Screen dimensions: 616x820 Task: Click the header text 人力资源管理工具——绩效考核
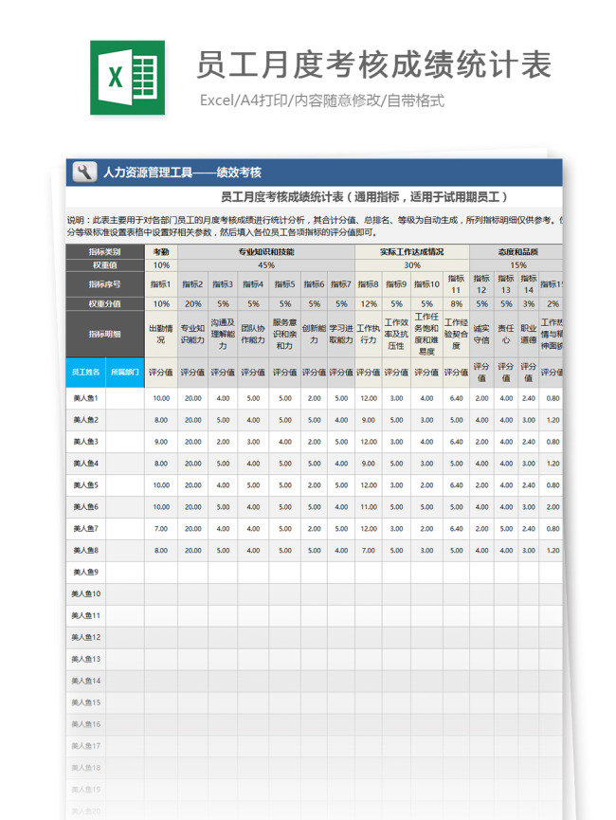coord(181,172)
